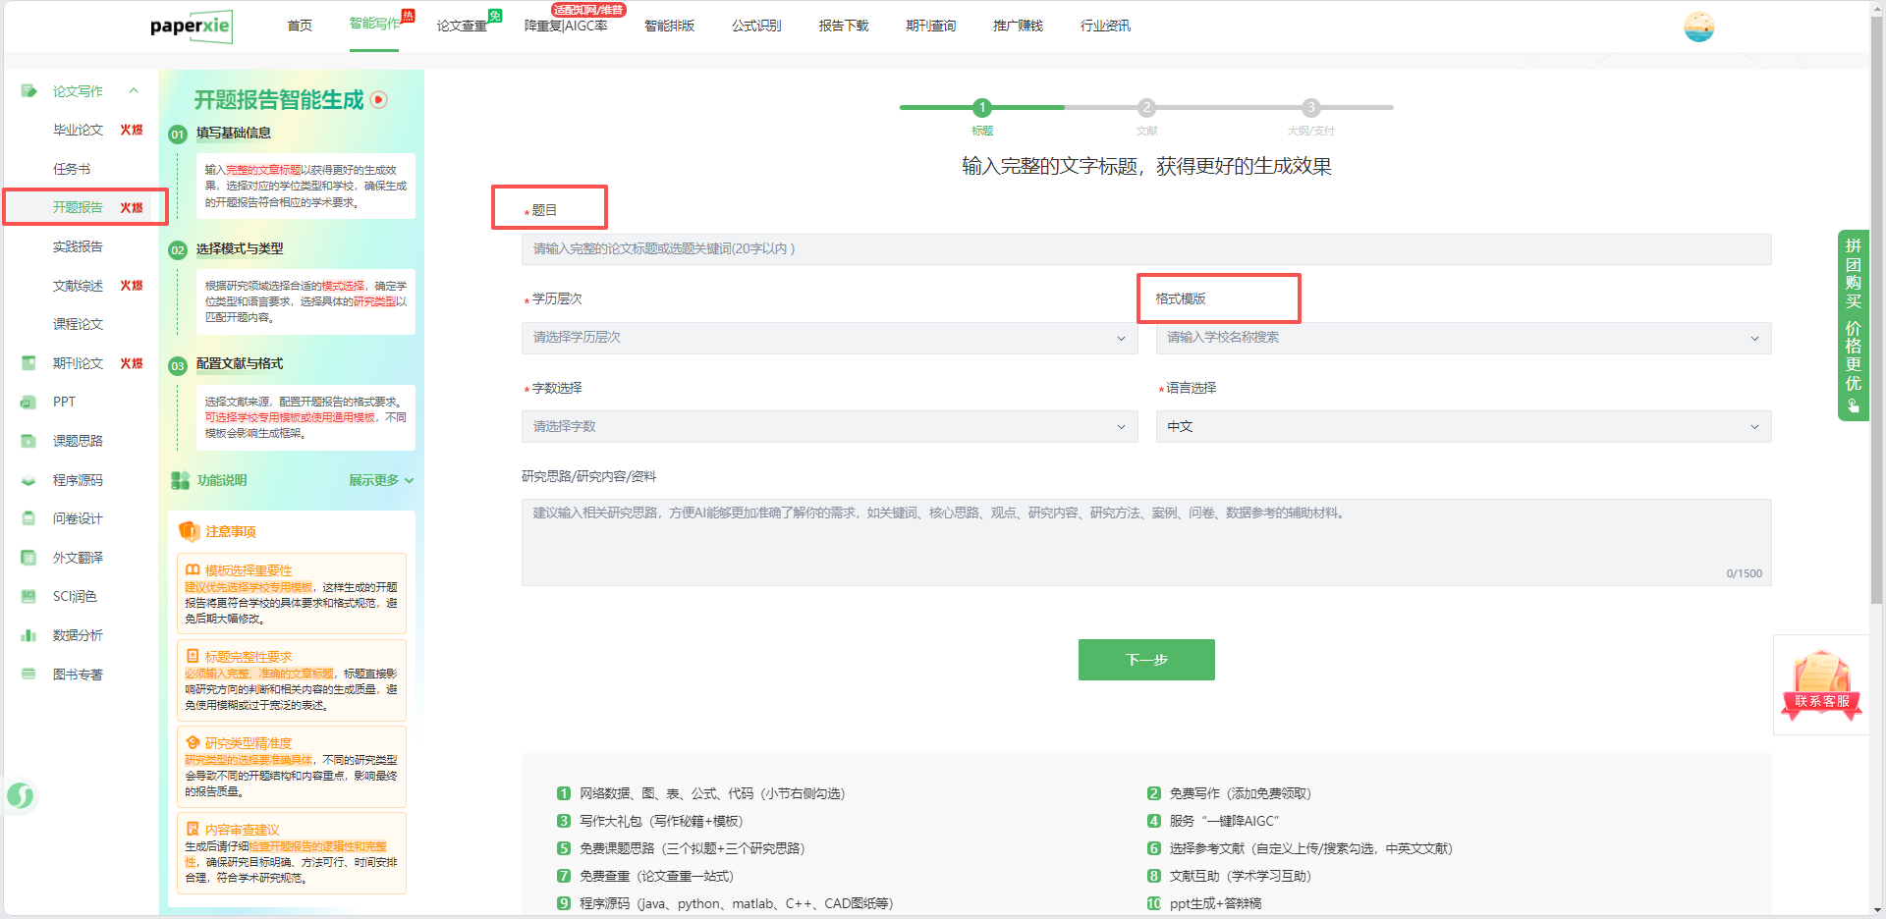The height and width of the screenshot is (919, 1886).
Task: Expand 展示更多 in 功能说明
Action: (x=381, y=480)
